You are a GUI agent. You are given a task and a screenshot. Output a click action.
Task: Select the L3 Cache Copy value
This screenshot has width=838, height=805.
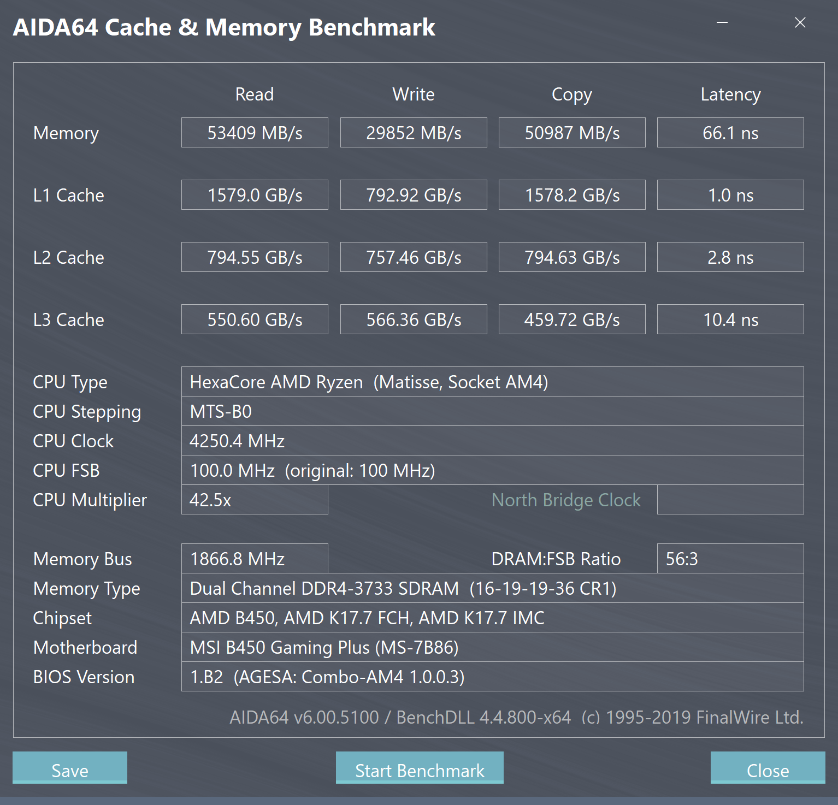572,319
